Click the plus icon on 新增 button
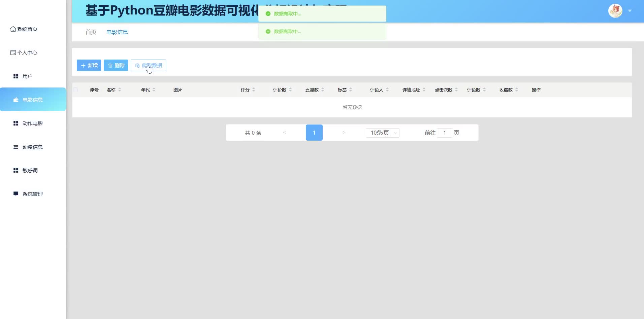 [83, 66]
